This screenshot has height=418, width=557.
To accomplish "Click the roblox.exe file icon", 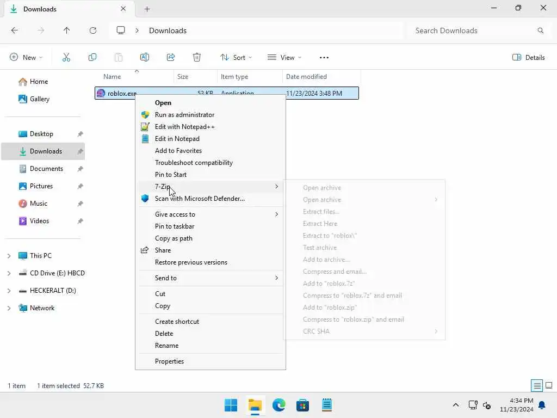I will click(101, 93).
